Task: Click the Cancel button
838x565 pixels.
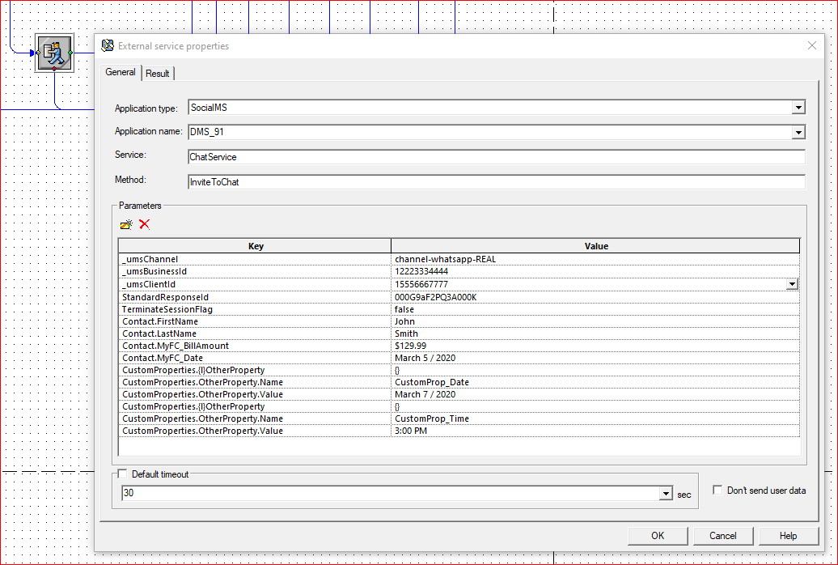Action: (x=722, y=535)
